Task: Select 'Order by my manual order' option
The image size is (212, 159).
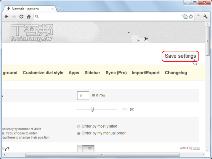Action: click(x=79, y=133)
